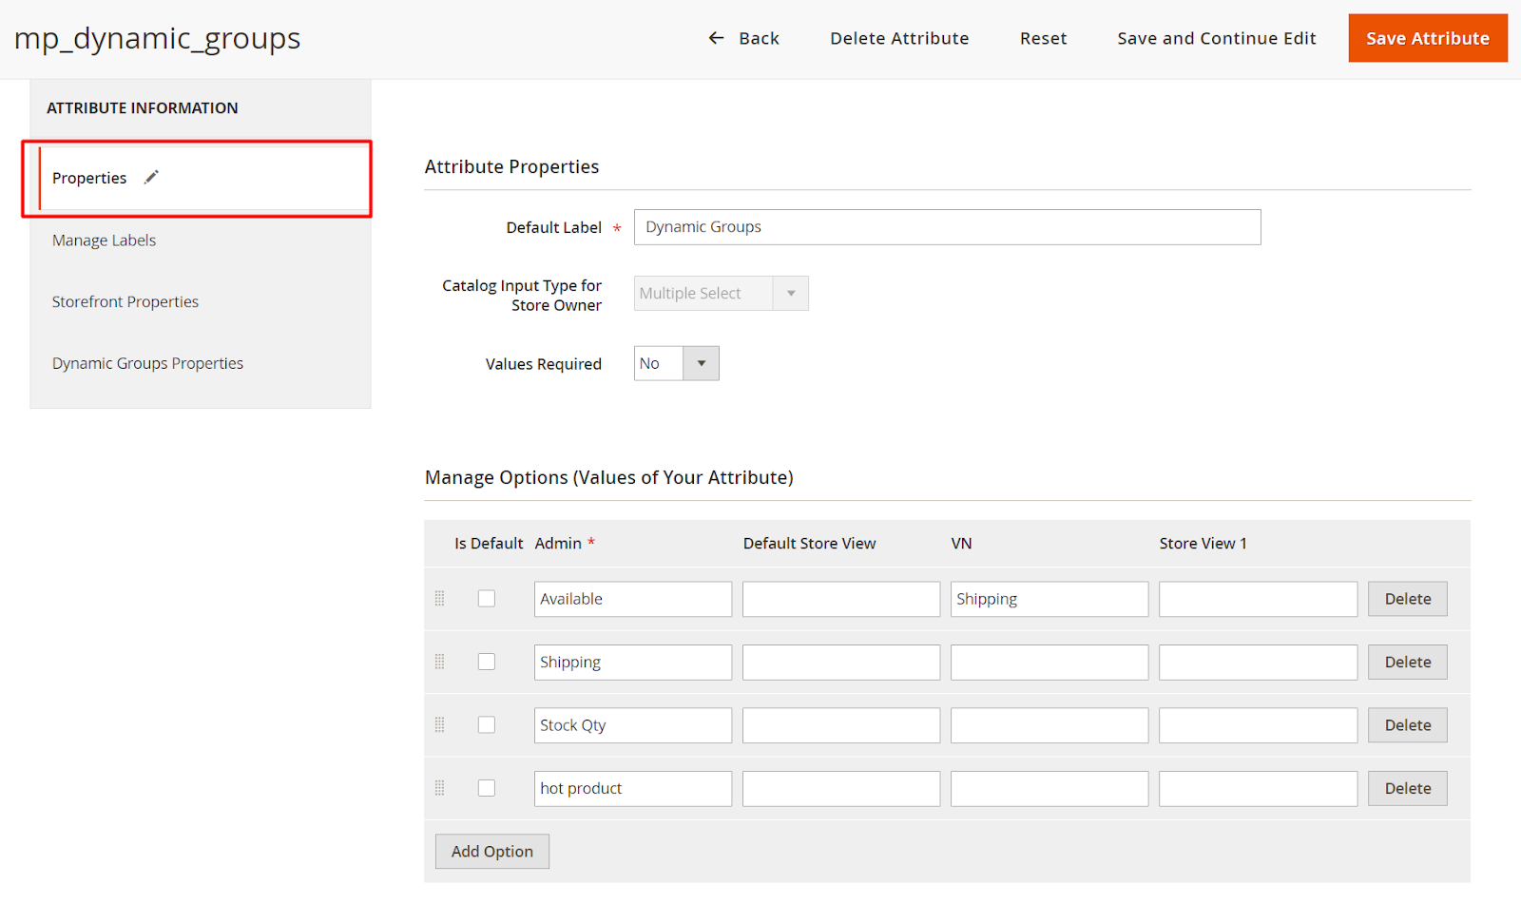Click the pencil icon beside Properties
Image resolution: width=1521 pixels, height=904 pixels.
151,177
